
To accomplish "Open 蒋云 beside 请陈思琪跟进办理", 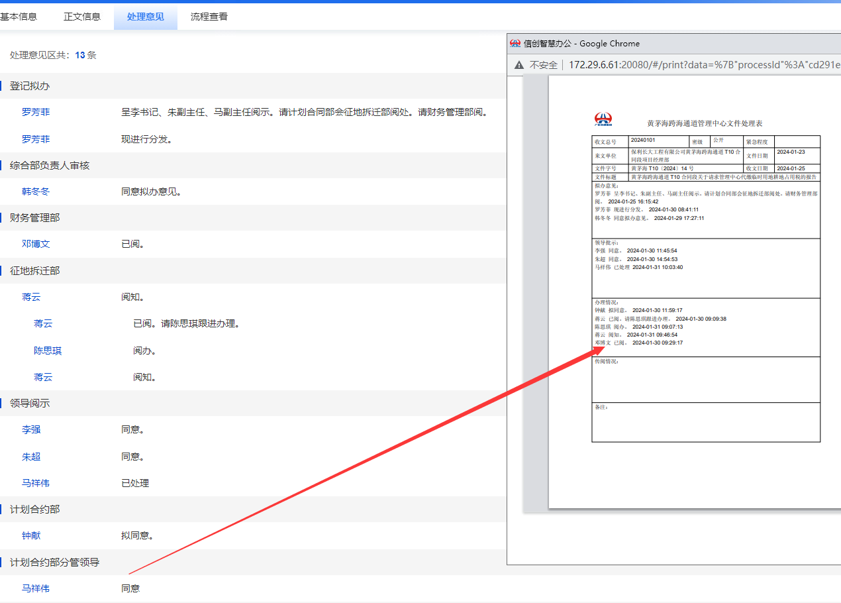I will pos(43,324).
